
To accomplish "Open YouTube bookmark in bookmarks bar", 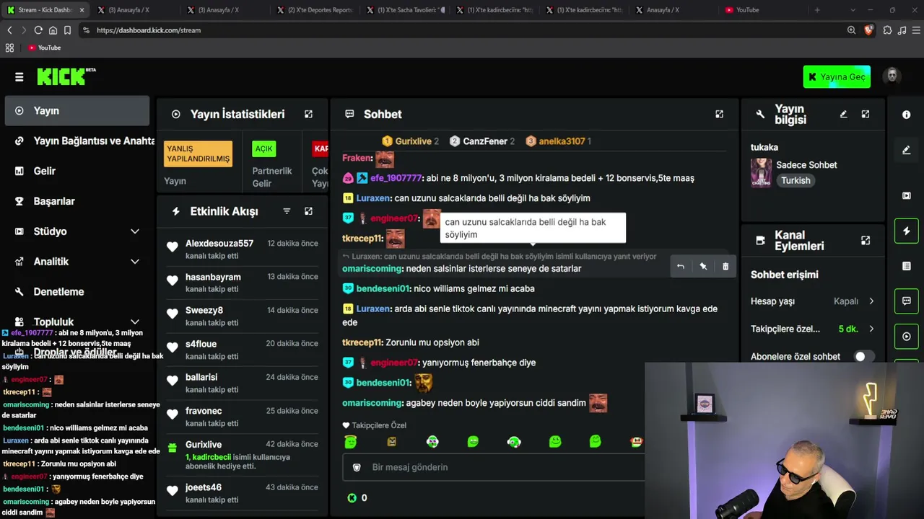I will pos(44,48).
